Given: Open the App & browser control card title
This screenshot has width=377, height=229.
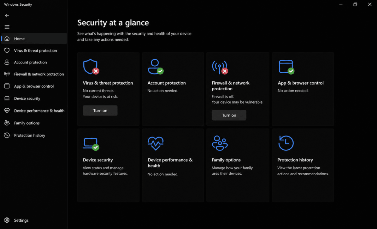Looking at the screenshot, I should point(301,83).
